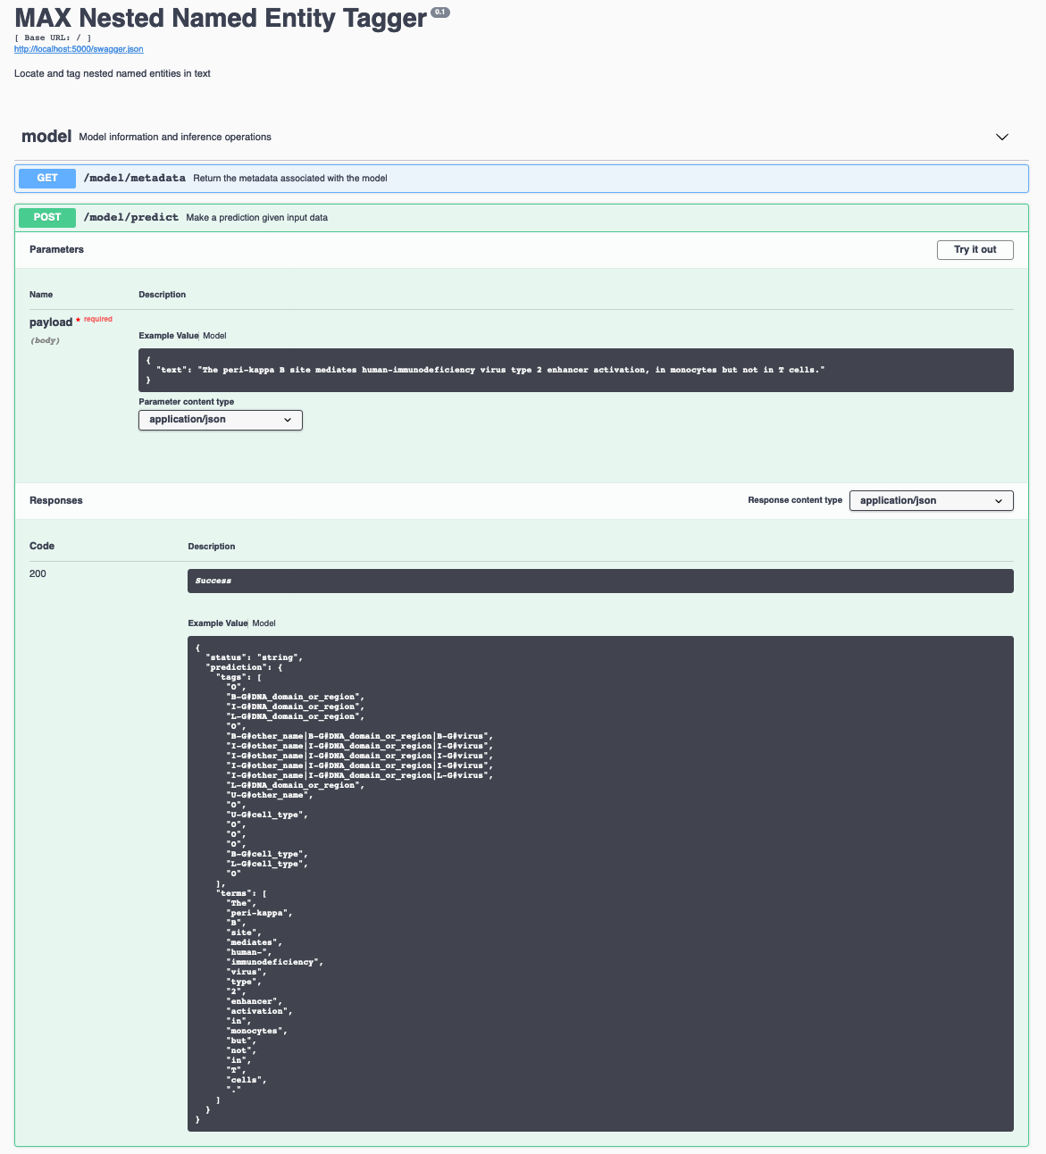
Task: Collapse the model section chevron
Action: click(x=1002, y=137)
